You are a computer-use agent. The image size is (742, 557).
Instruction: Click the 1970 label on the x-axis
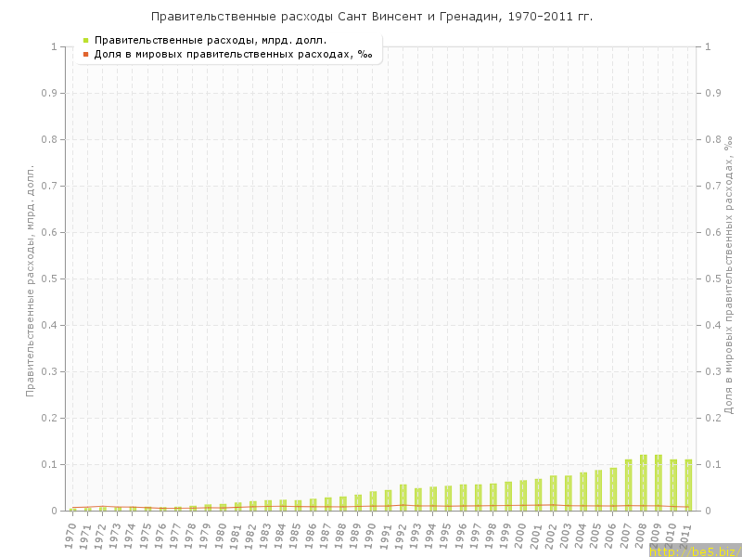70,535
